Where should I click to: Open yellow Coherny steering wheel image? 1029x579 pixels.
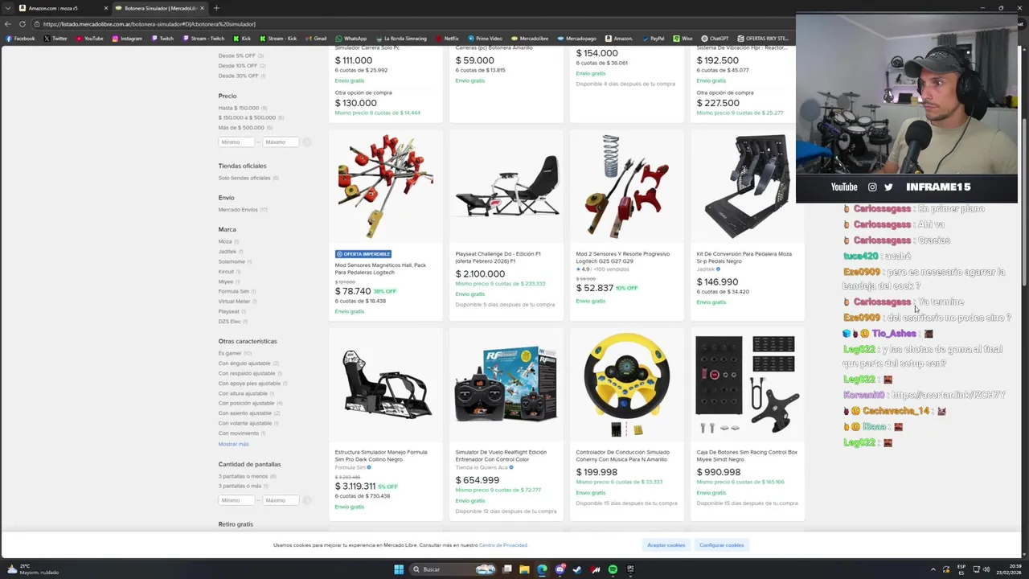627,386
